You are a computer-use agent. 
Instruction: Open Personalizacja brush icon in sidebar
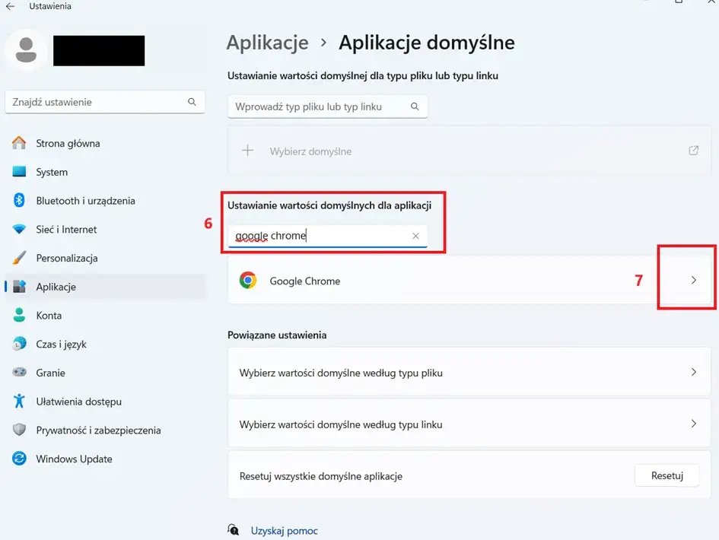[x=20, y=258]
